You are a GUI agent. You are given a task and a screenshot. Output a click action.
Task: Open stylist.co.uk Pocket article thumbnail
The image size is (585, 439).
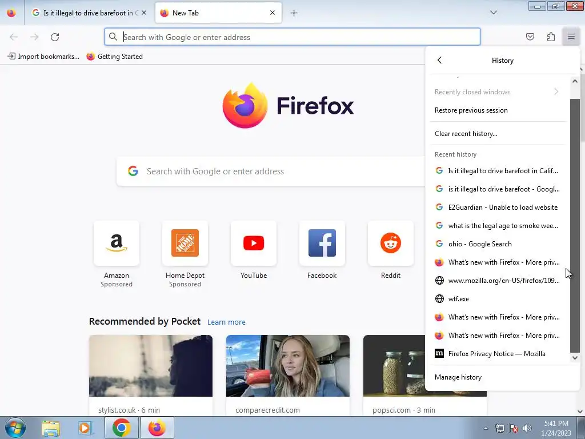(x=151, y=366)
